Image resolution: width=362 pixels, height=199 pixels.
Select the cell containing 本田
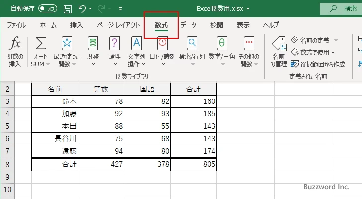tap(55, 126)
